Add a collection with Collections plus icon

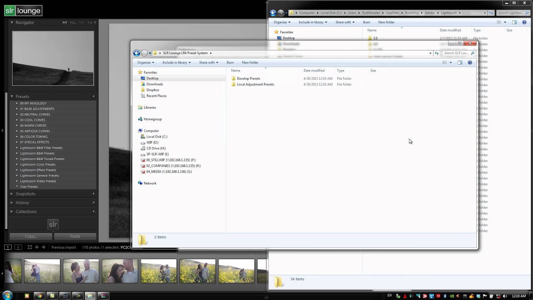point(93,212)
